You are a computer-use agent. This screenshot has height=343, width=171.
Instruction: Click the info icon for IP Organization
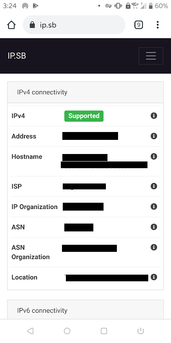point(154,207)
